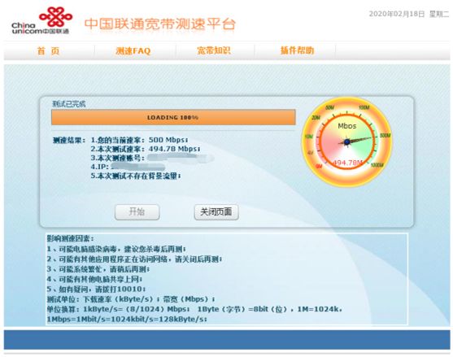Select the line 1Mbps=1Mbit/s=1024kbit/s=128kByte/s
Image resolution: width=453 pixels, height=357 pixels.
[x=127, y=319]
